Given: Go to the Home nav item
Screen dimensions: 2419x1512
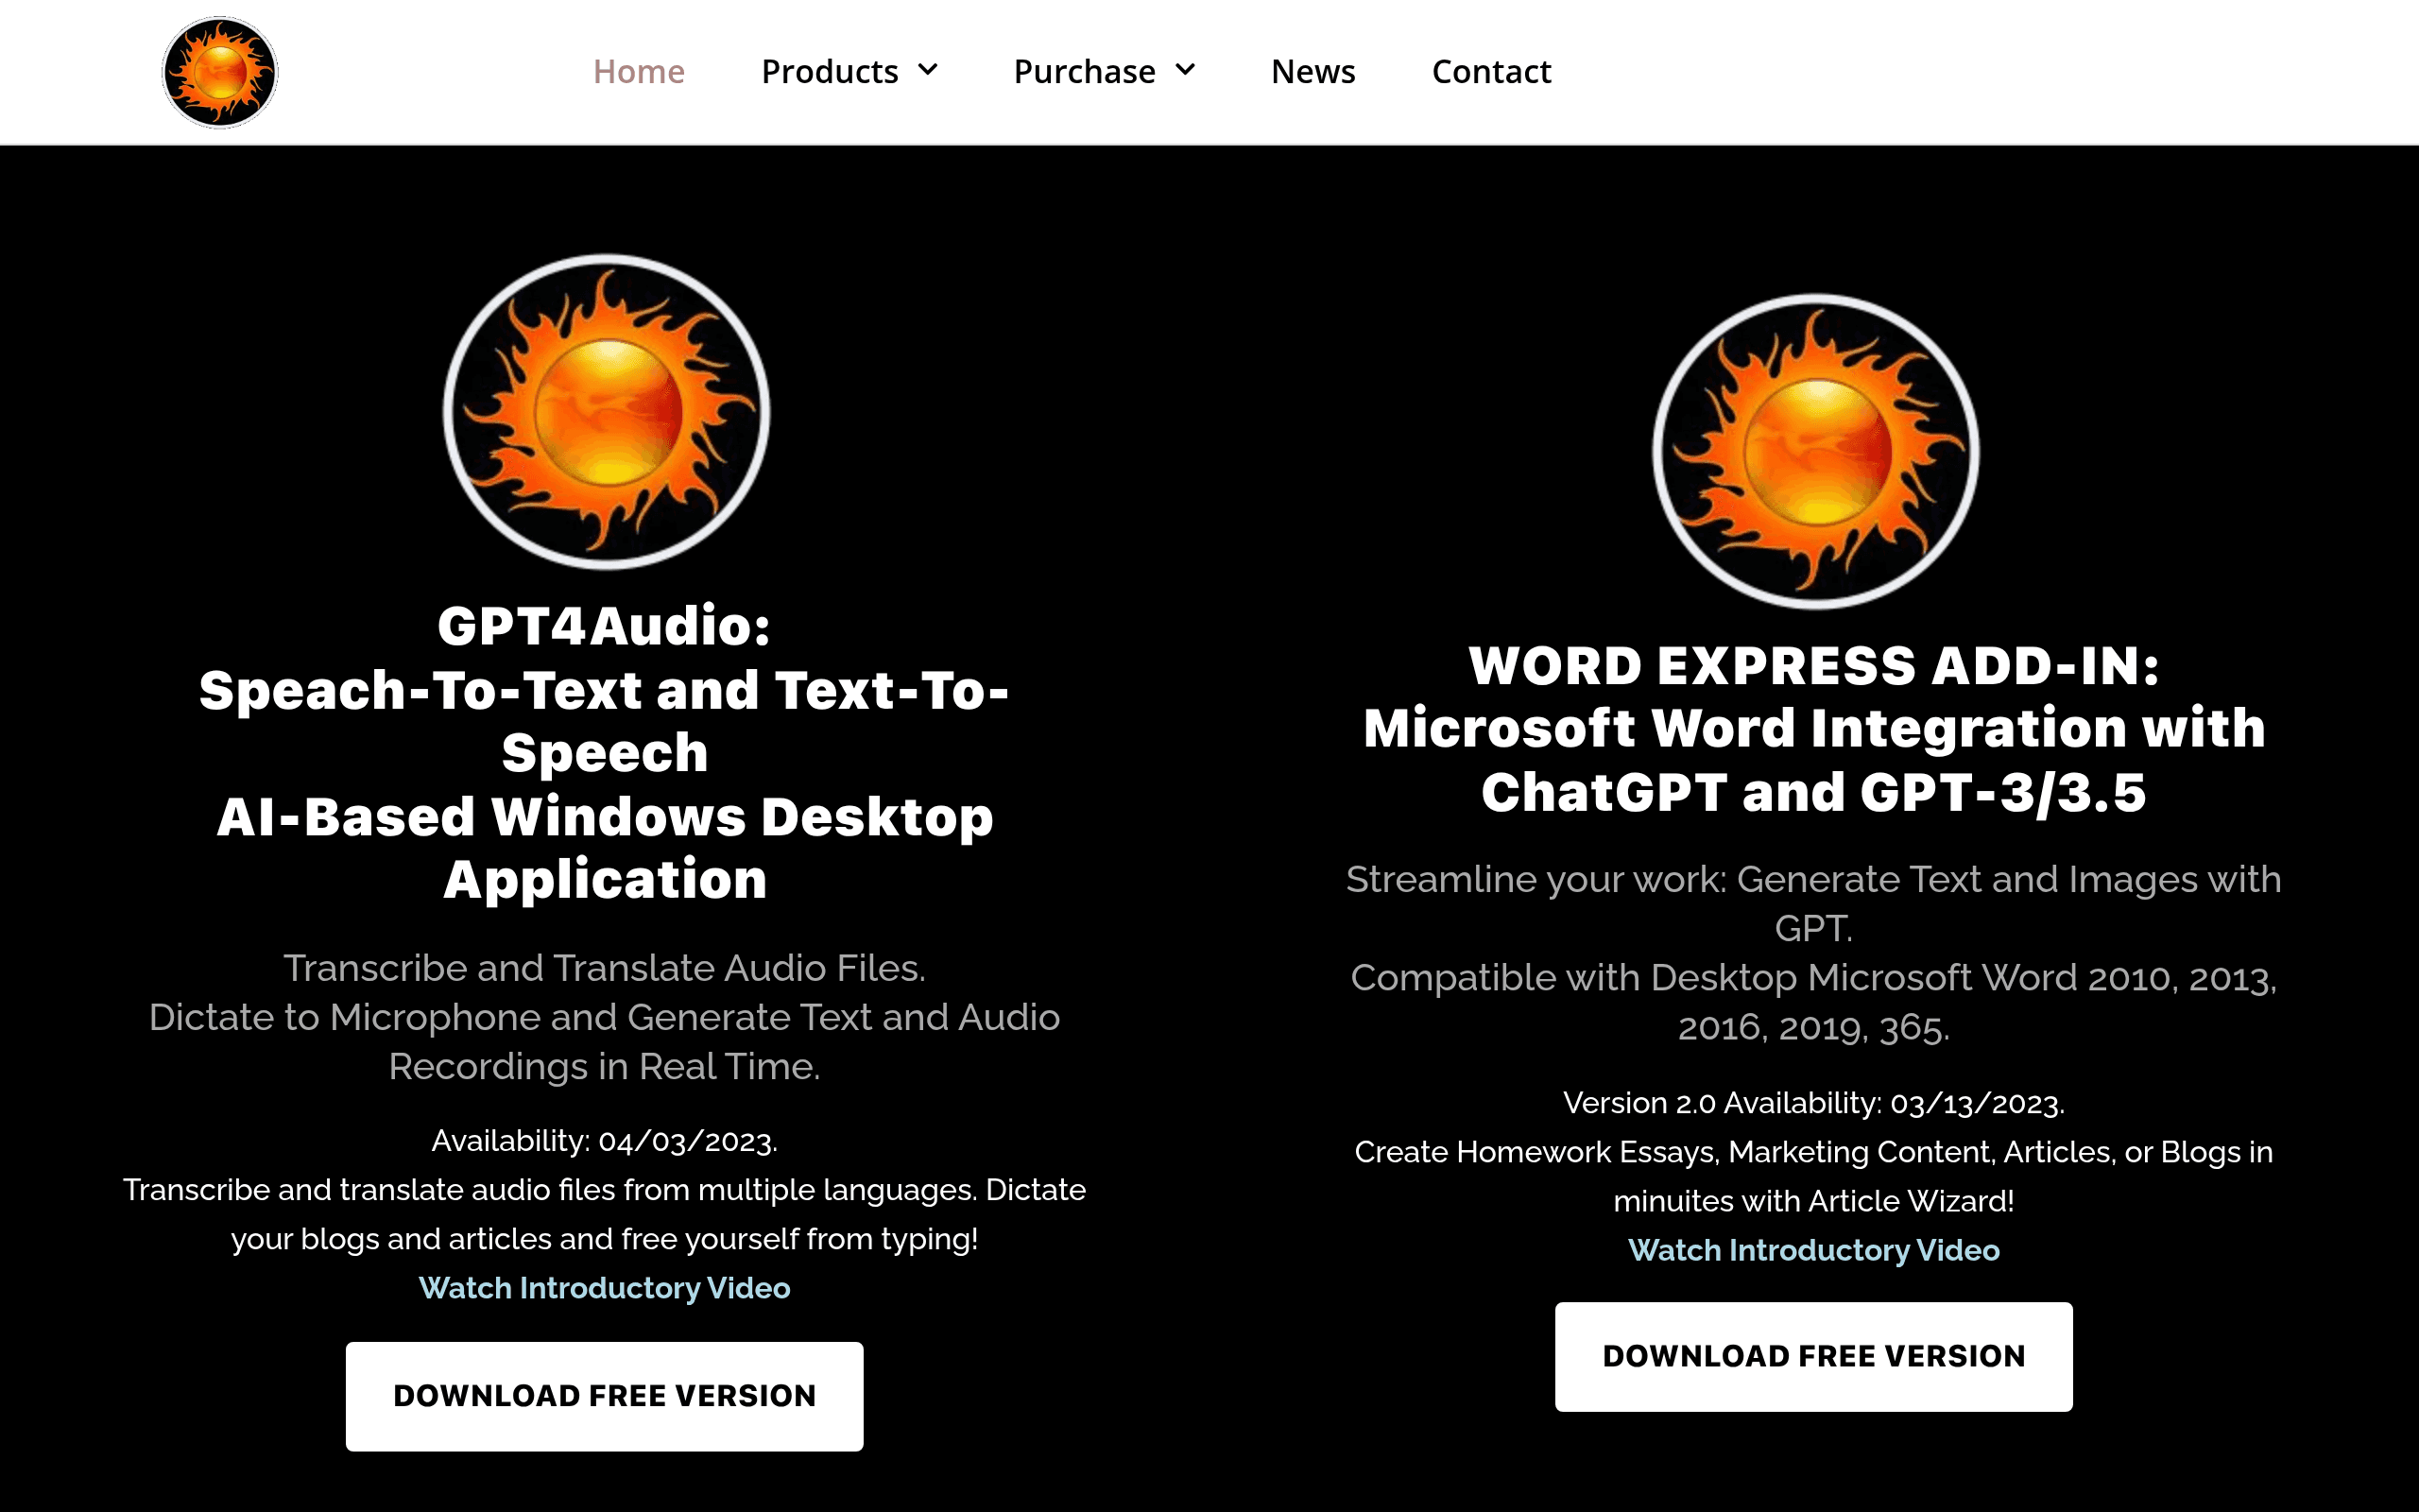Looking at the screenshot, I should (639, 72).
